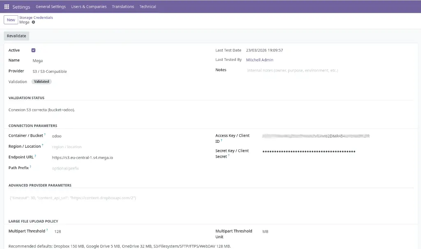This screenshot has width=421, height=249.
Task: Click the gear icon next to Mega
Action: click(33, 22)
